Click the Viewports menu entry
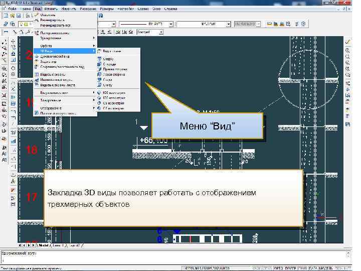This screenshot has width=361, height=271. click(x=53, y=74)
